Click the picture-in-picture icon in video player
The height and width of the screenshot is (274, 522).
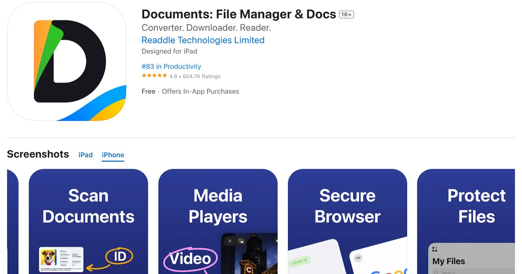[241, 241]
